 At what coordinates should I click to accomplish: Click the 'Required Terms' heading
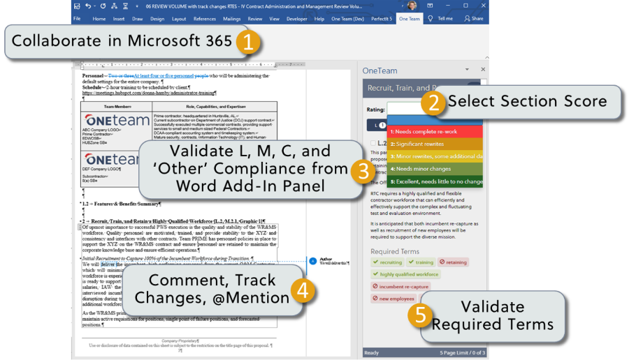tap(395, 251)
